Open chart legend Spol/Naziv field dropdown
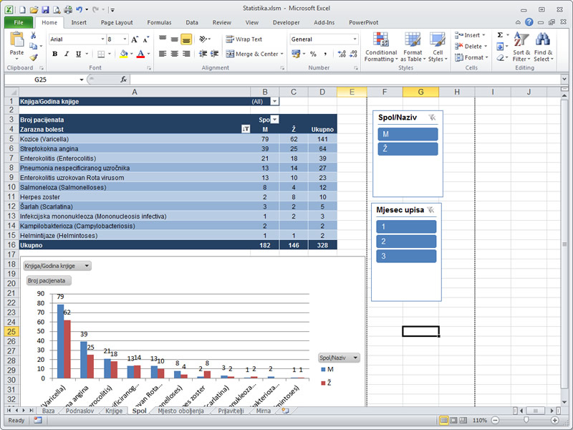 tap(339, 358)
